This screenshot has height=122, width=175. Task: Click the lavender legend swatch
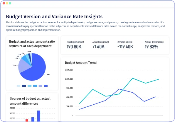41,86
